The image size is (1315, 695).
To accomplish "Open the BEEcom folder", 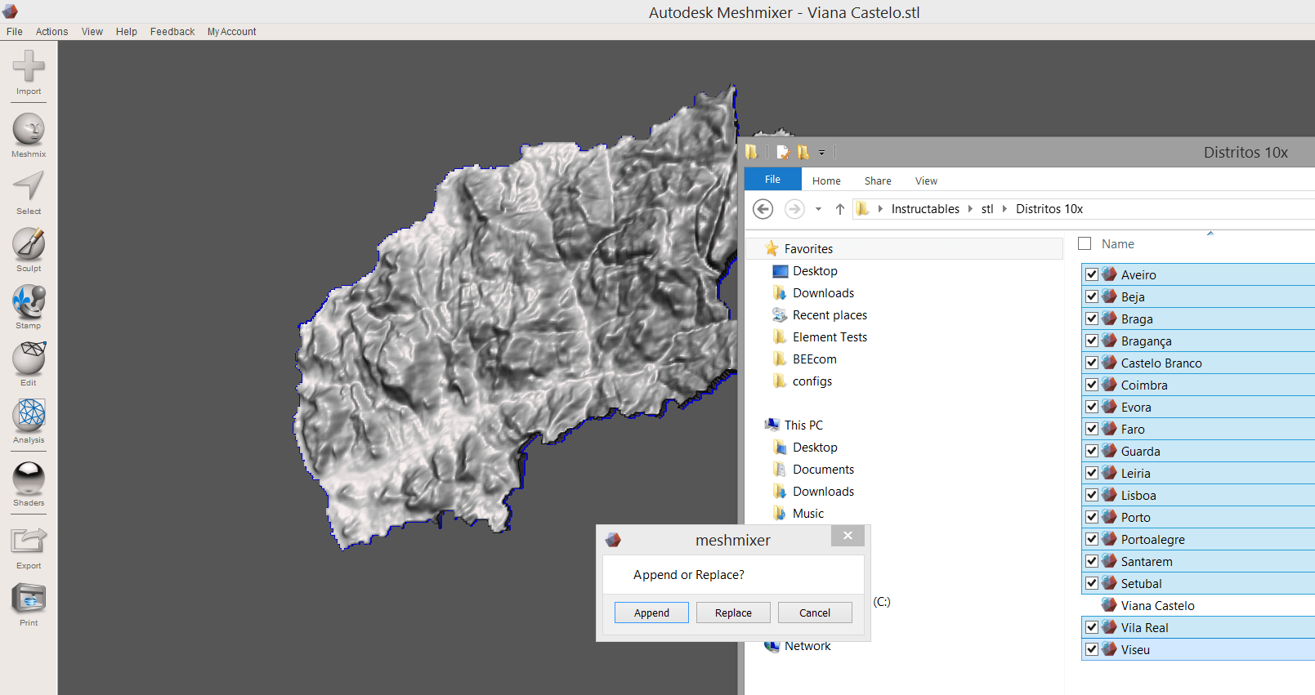I will point(804,359).
